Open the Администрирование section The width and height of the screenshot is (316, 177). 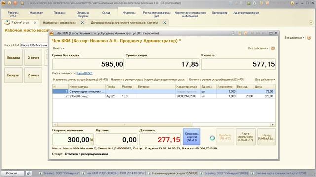pyautogui.click(x=246, y=13)
